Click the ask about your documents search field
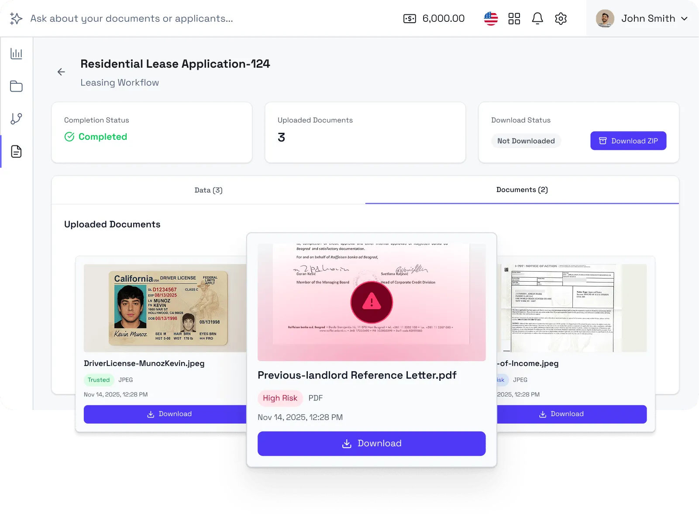The image size is (699, 517). 131,18
